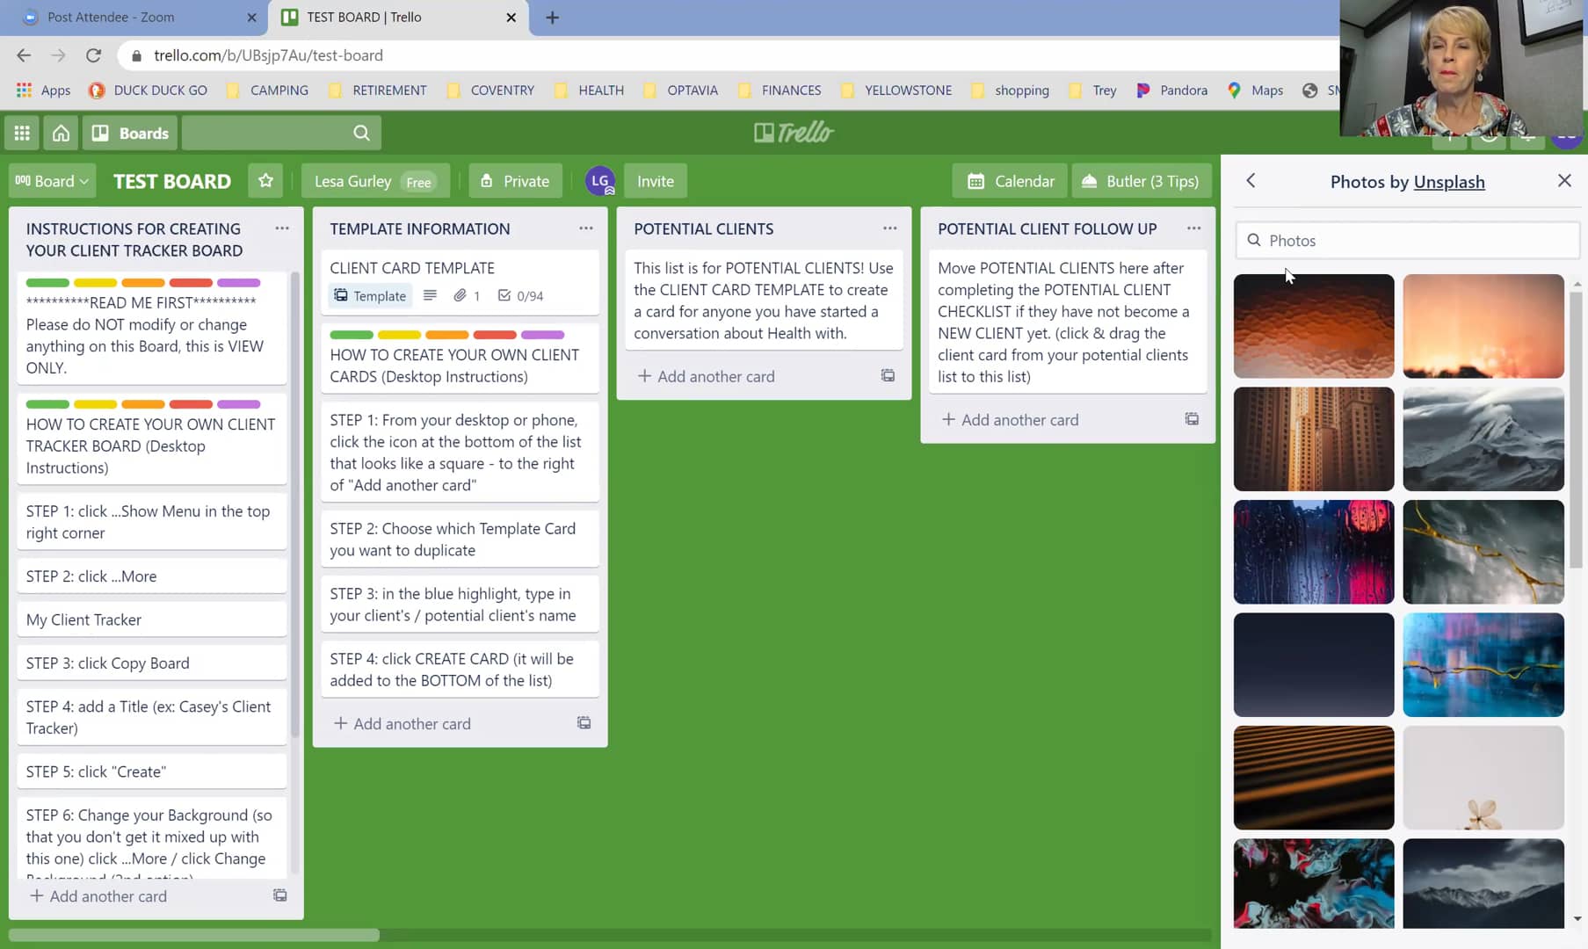Open the Calendar view
Image resolution: width=1588 pixels, height=949 pixels.
coord(1009,180)
